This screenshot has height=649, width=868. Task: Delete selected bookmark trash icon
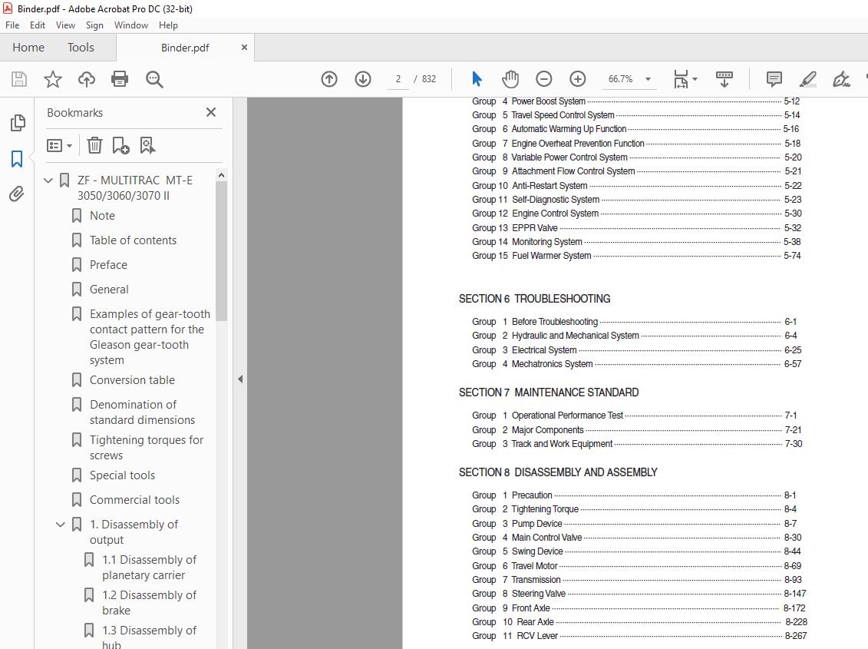click(x=94, y=145)
